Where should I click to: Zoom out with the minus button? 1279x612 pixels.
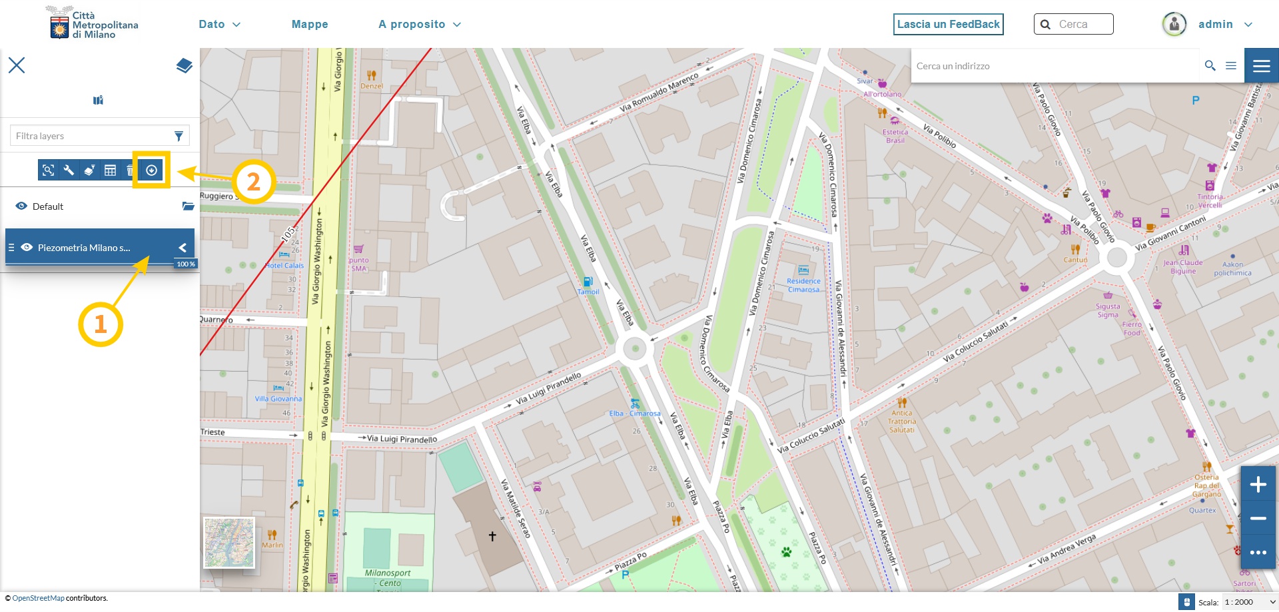coord(1258,518)
